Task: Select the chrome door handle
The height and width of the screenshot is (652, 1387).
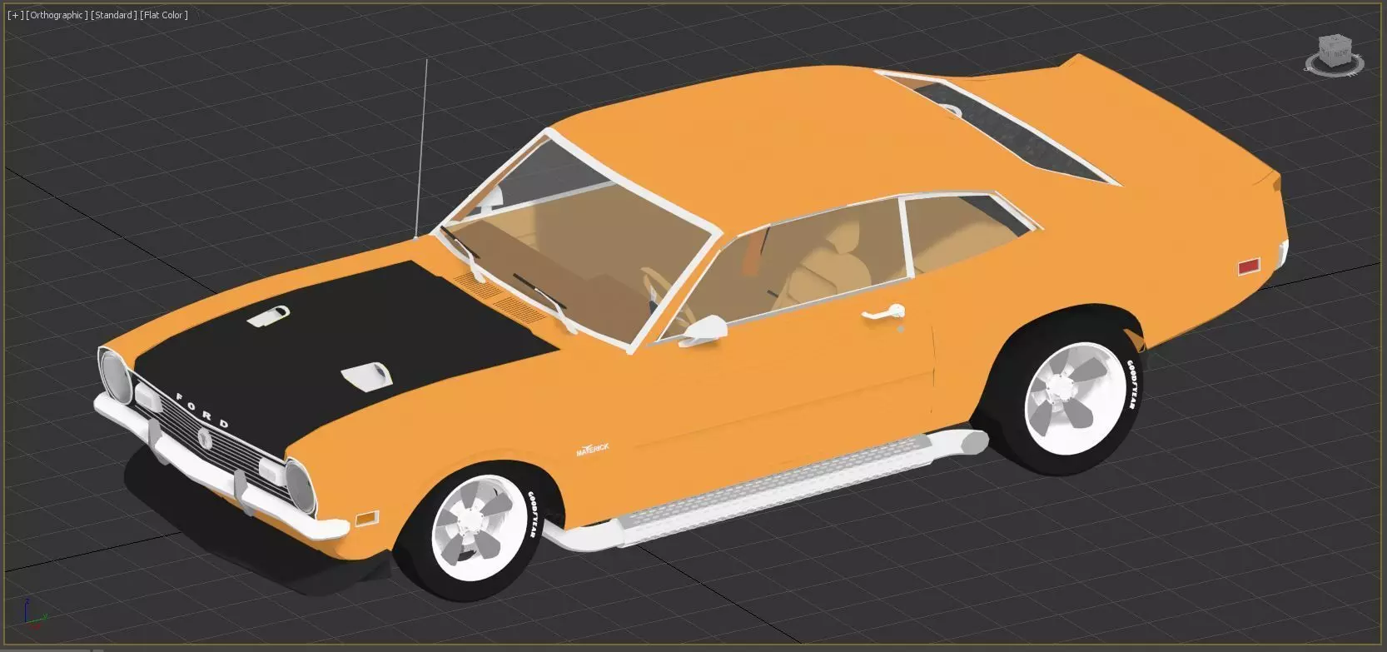Action: [884, 313]
